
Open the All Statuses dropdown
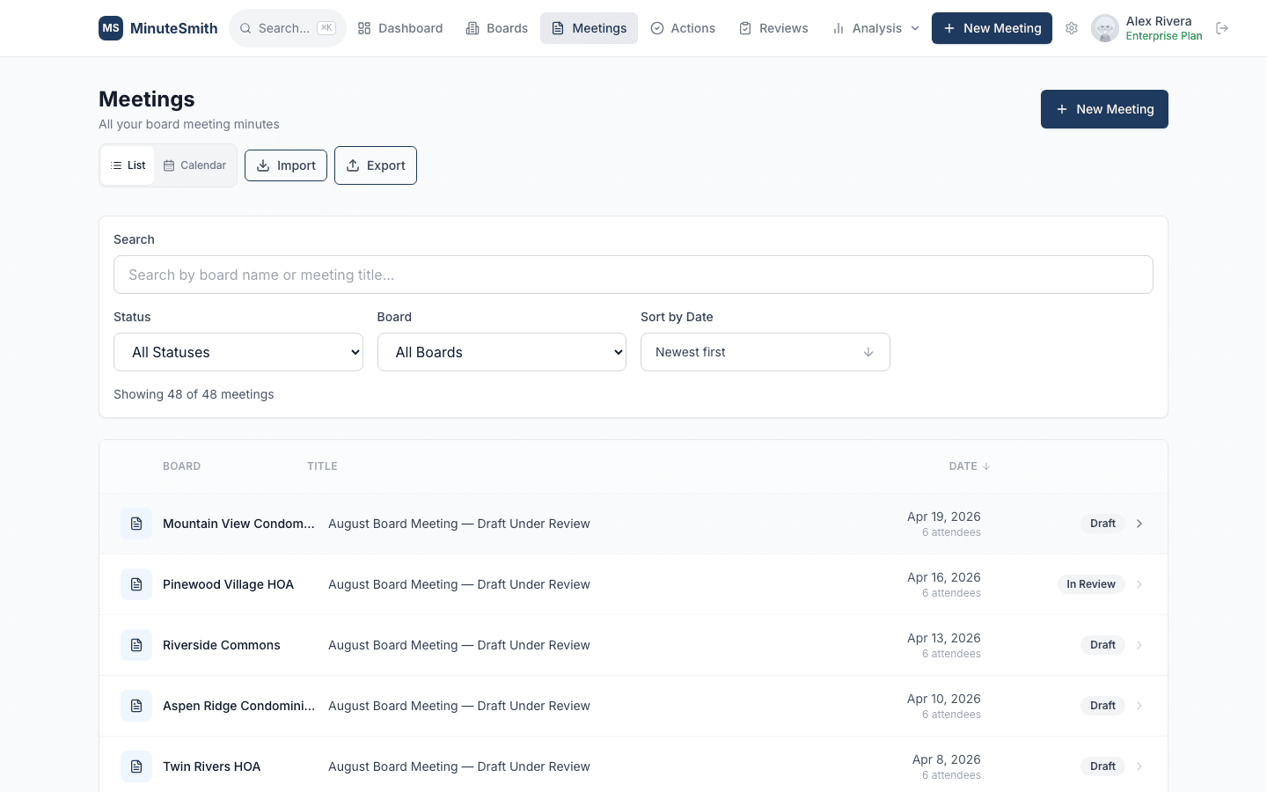238,352
